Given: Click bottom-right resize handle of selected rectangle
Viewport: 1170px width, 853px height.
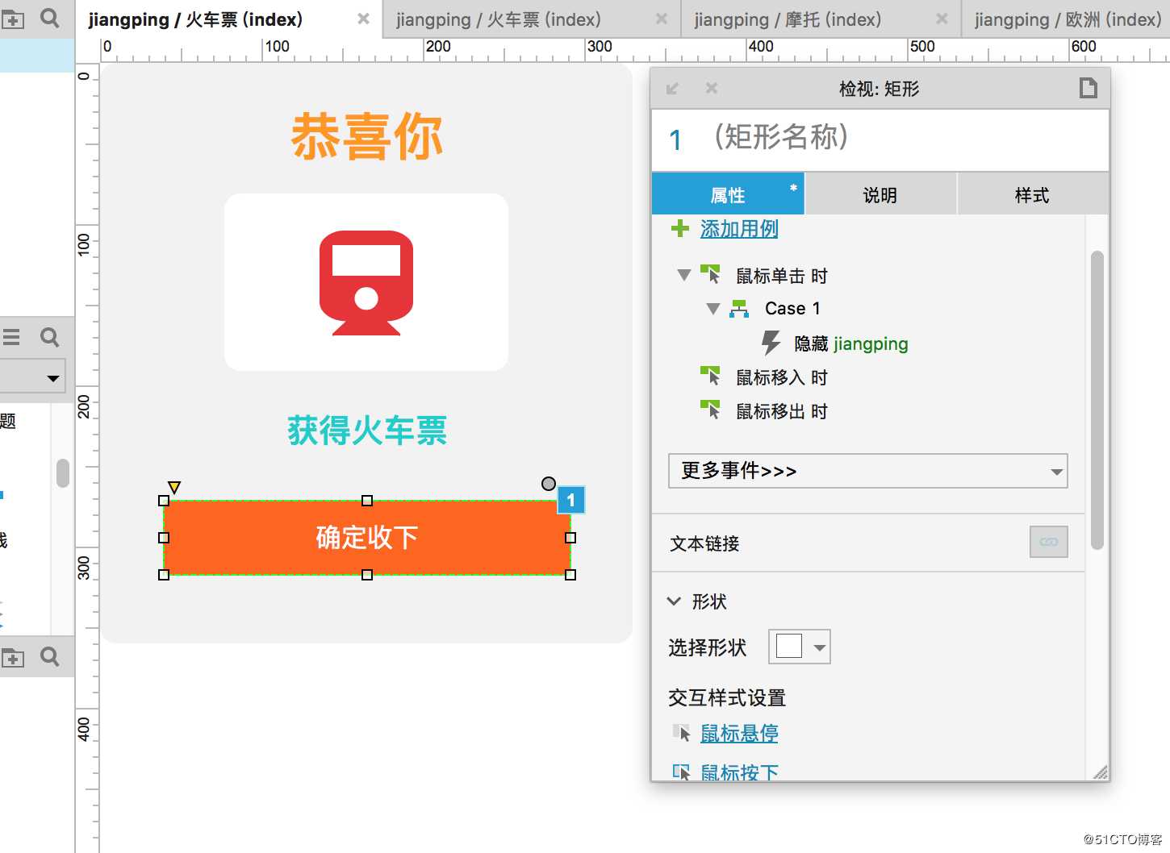Looking at the screenshot, I should [570, 575].
